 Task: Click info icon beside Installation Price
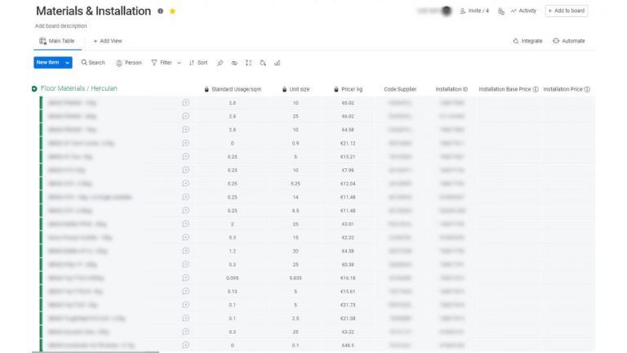click(587, 89)
